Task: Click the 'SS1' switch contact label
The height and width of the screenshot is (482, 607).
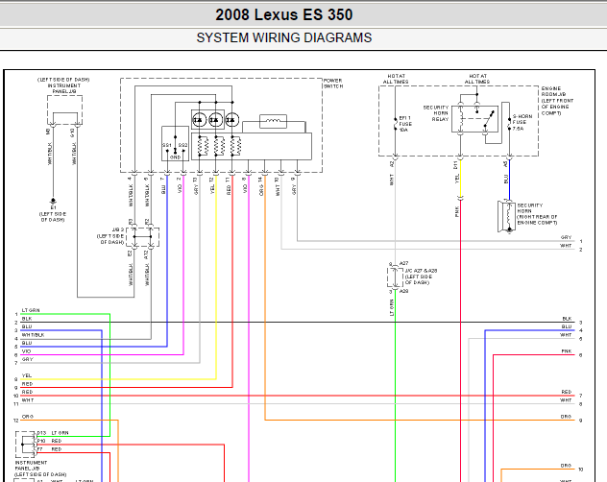Action: coord(166,145)
